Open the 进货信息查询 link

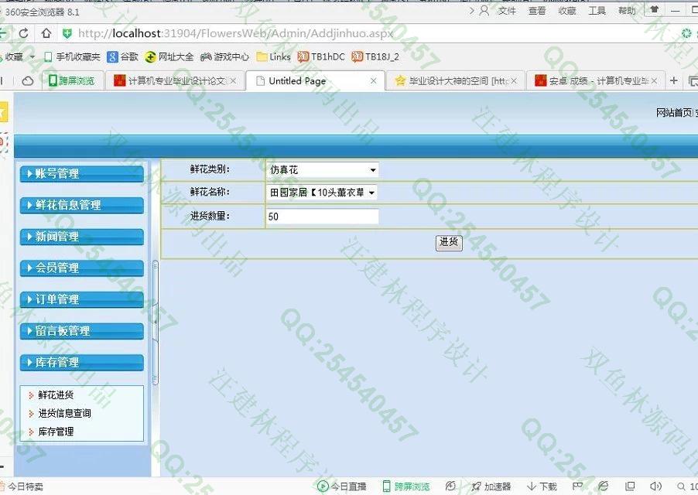coord(64,413)
